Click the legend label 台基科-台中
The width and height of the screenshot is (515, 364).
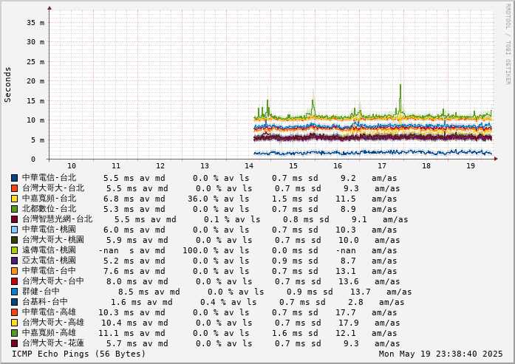point(45,302)
